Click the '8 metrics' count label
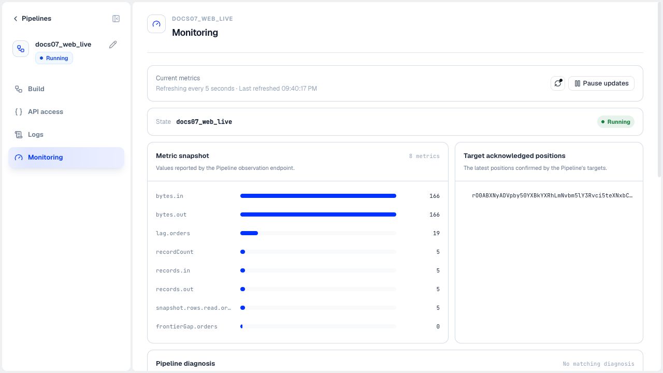The width and height of the screenshot is (663, 373). [x=424, y=156]
